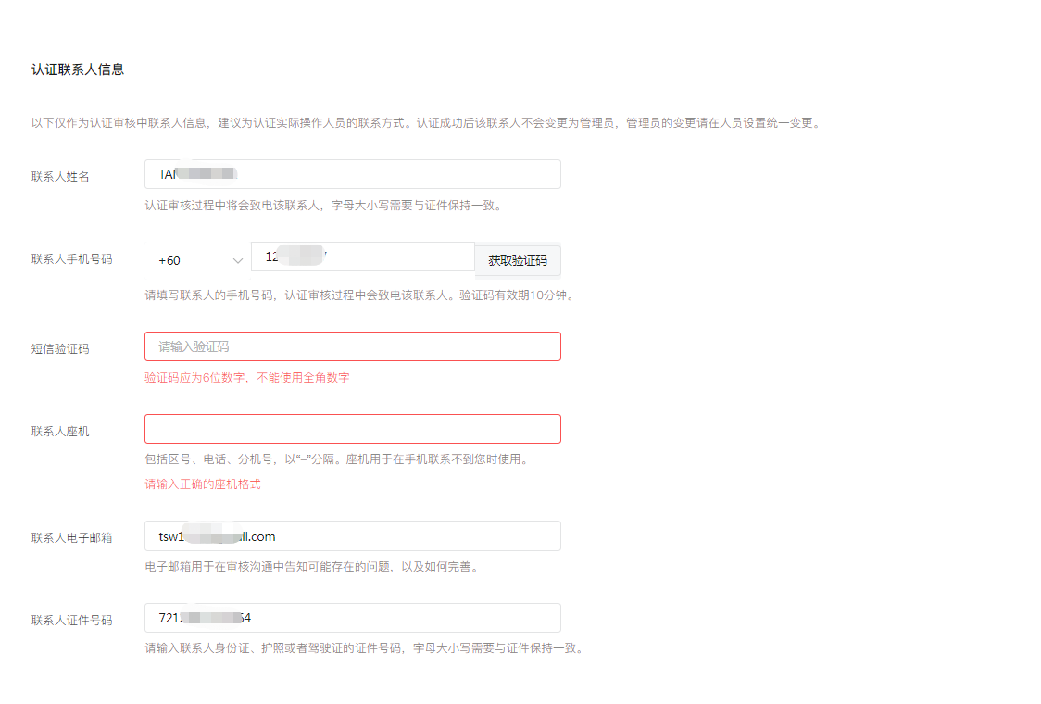
Task: Click the hint text below the ID number field
Action: (x=363, y=648)
